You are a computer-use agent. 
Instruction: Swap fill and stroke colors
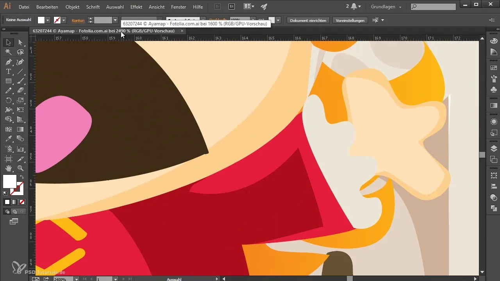[22, 177]
